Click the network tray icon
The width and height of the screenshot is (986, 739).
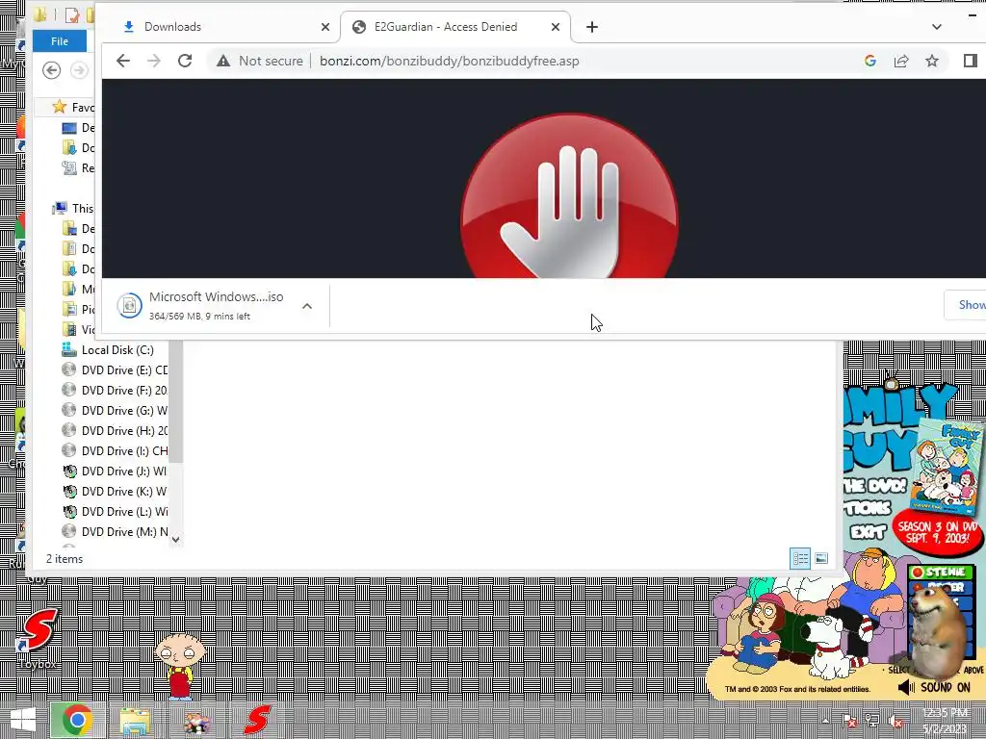(x=871, y=720)
